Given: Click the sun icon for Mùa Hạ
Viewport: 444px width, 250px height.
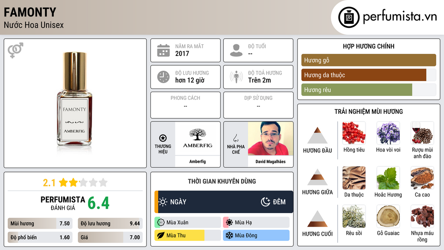Looking at the screenshot, I should click(229, 223).
